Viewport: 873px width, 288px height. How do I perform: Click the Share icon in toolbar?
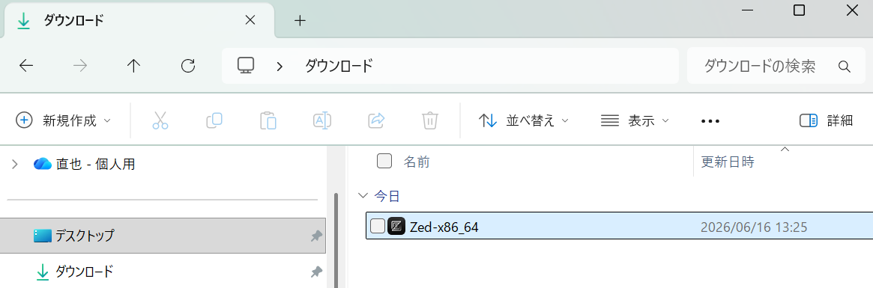coord(377,120)
